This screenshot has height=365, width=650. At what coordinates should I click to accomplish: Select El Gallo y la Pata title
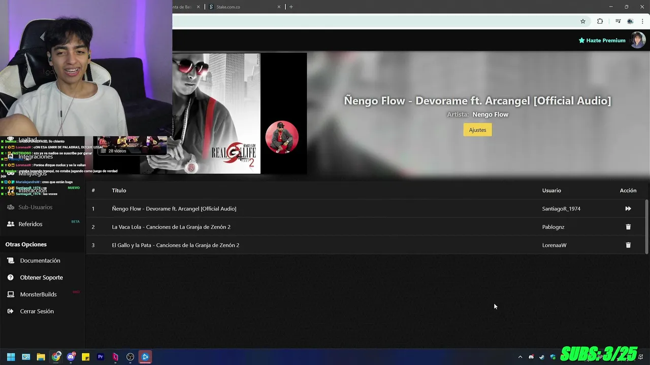pyautogui.click(x=176, y=245)
